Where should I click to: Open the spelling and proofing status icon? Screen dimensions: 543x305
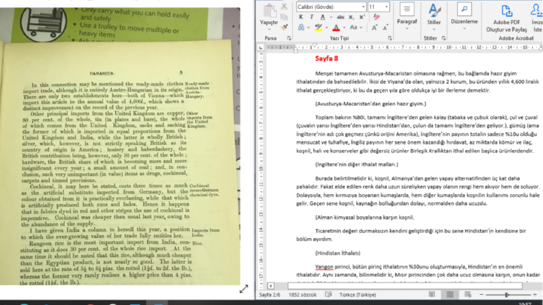[328, 295]
